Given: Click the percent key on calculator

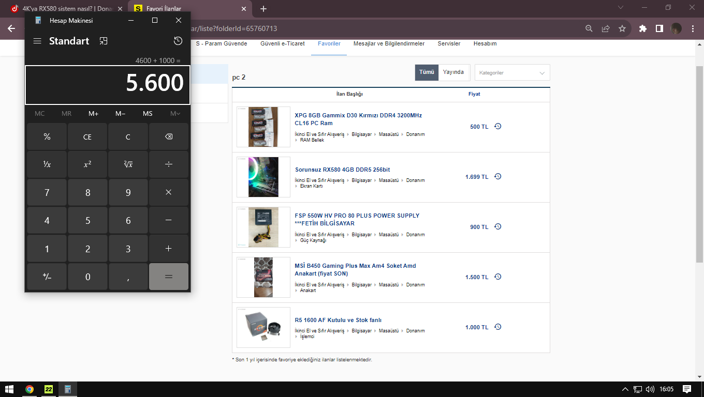Looking at the screenshot, I should point(47,136).
